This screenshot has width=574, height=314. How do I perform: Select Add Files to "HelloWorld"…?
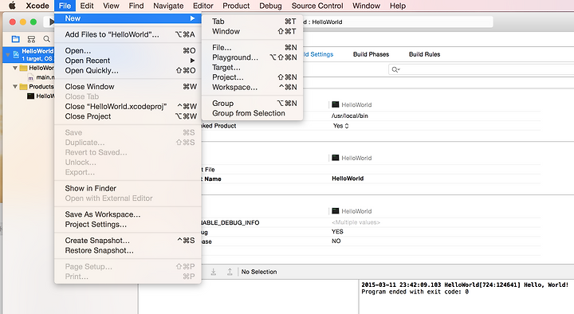128,34
